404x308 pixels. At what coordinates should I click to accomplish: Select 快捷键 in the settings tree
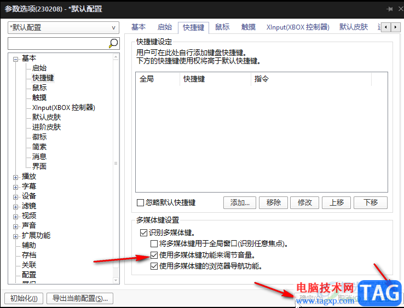(x=43, y=78)
